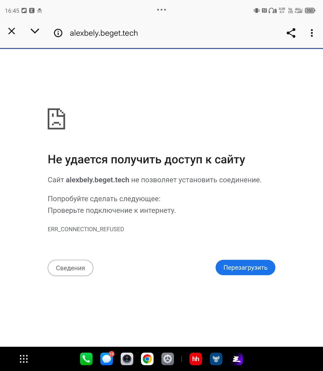Share the page via the share icon

click(x=291, y=33)
